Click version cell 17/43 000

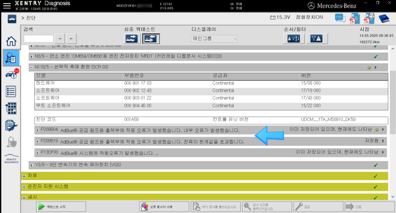310,98
